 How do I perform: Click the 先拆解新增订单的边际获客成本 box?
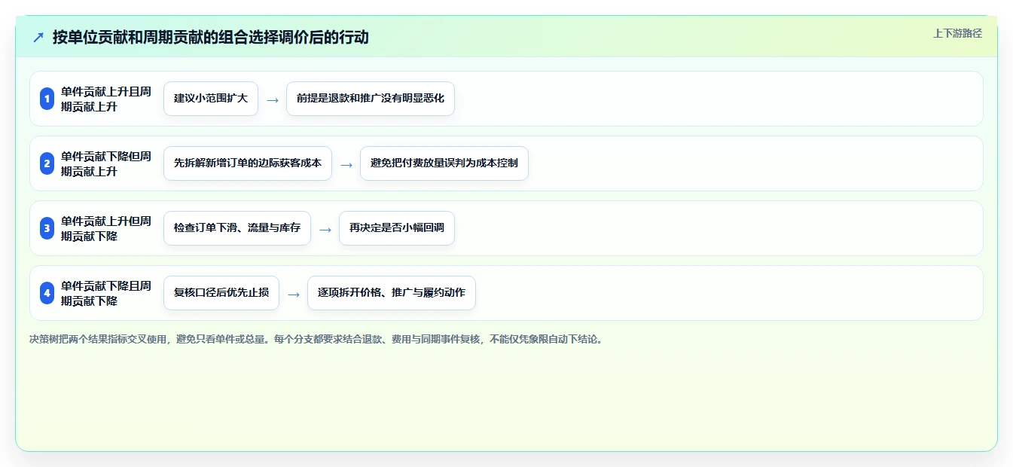click(248, 163)
